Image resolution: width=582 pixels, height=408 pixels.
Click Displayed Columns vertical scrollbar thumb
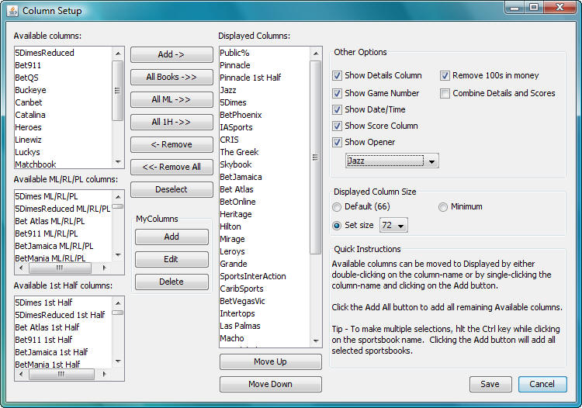point(316,157)
